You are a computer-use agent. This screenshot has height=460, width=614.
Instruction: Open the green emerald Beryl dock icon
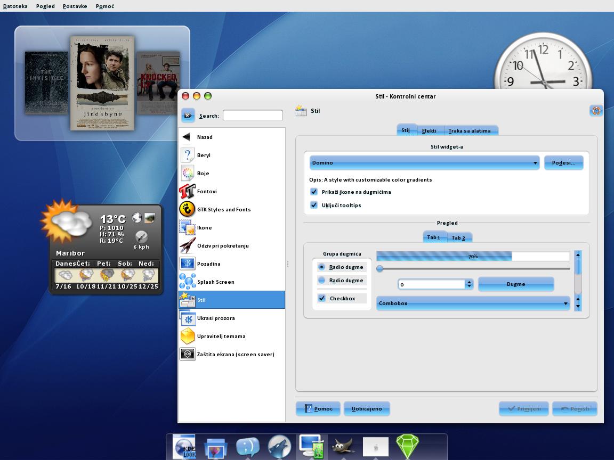click(x=407, y=446)
